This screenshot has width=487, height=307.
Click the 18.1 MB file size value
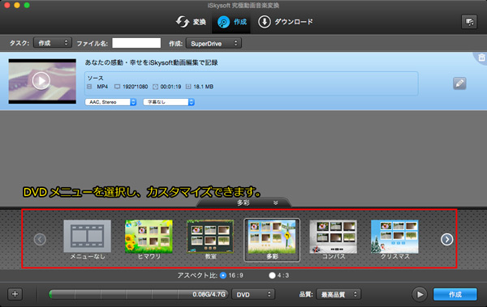coord(204,87)
